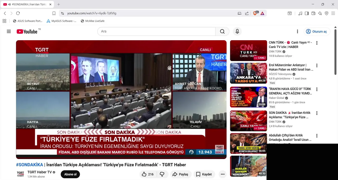Open ASUS Software Portal bookmark
Screen dimensions: 338x180
tap(28, 21)
